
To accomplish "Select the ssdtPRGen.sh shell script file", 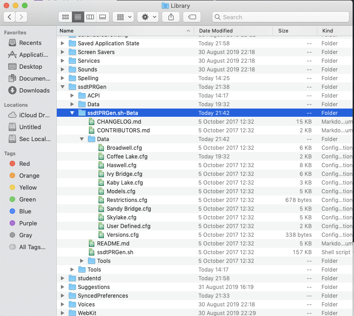I will (115, 252).
